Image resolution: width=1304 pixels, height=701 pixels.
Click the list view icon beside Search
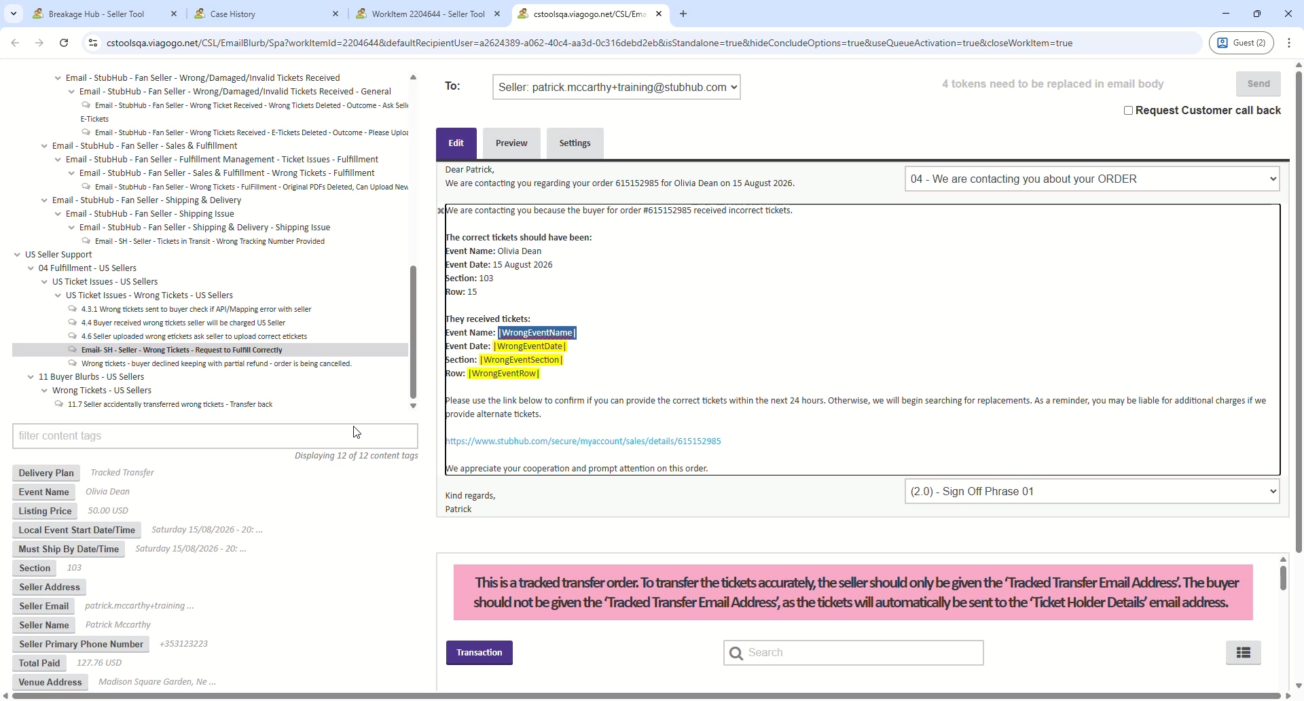(x=1244, y=654)
